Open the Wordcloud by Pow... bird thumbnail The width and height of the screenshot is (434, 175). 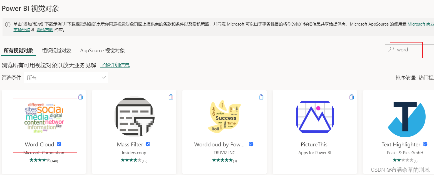click(224, 116)
